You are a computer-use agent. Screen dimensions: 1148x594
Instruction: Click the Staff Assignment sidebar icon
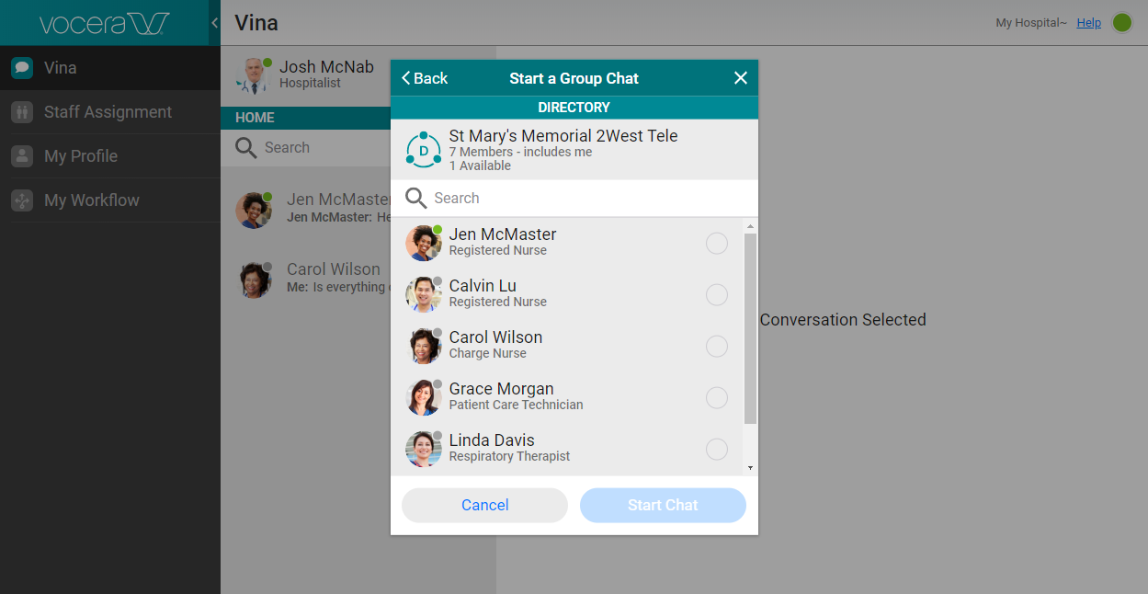point(22,112)
